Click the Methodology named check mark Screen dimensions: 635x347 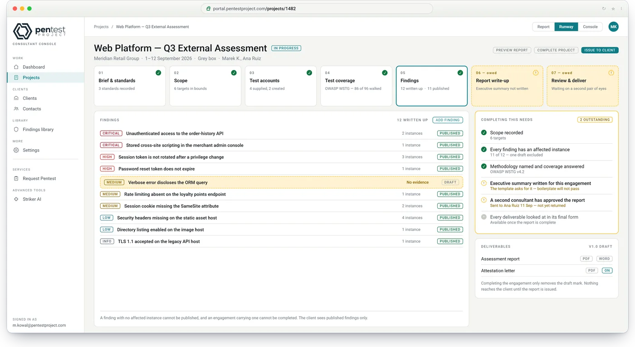pos(484,166)
